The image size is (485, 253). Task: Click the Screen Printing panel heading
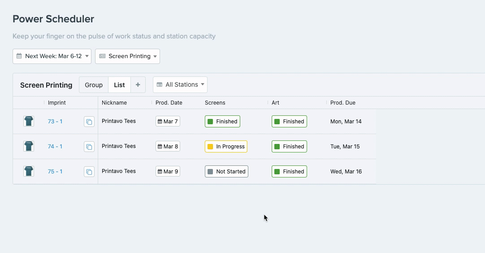point(46,85)
